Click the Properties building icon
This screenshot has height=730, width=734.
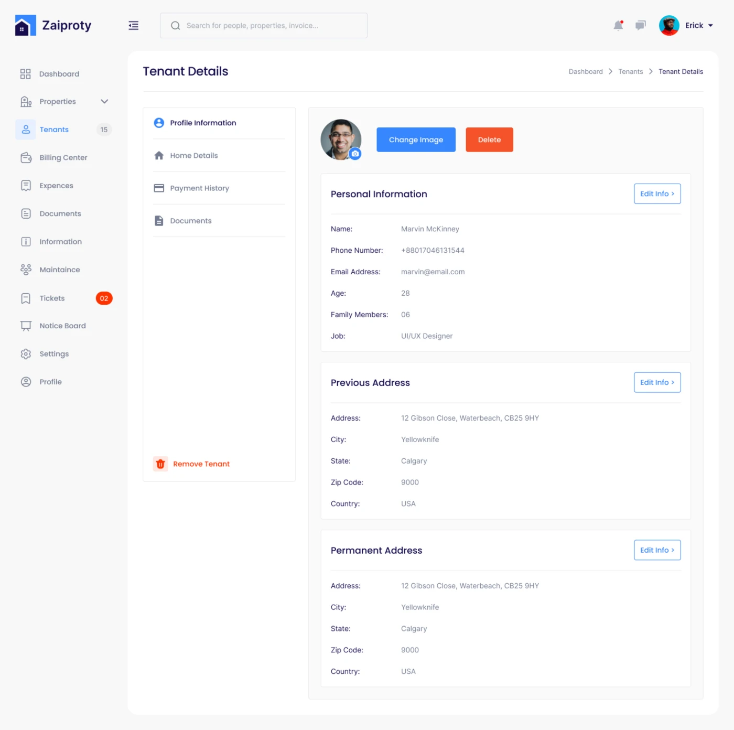(26, 102)
